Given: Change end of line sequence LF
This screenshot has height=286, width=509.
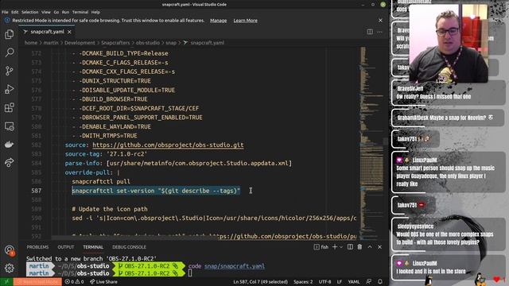Looking at the screenshot, I should click(x=340, y=282).
